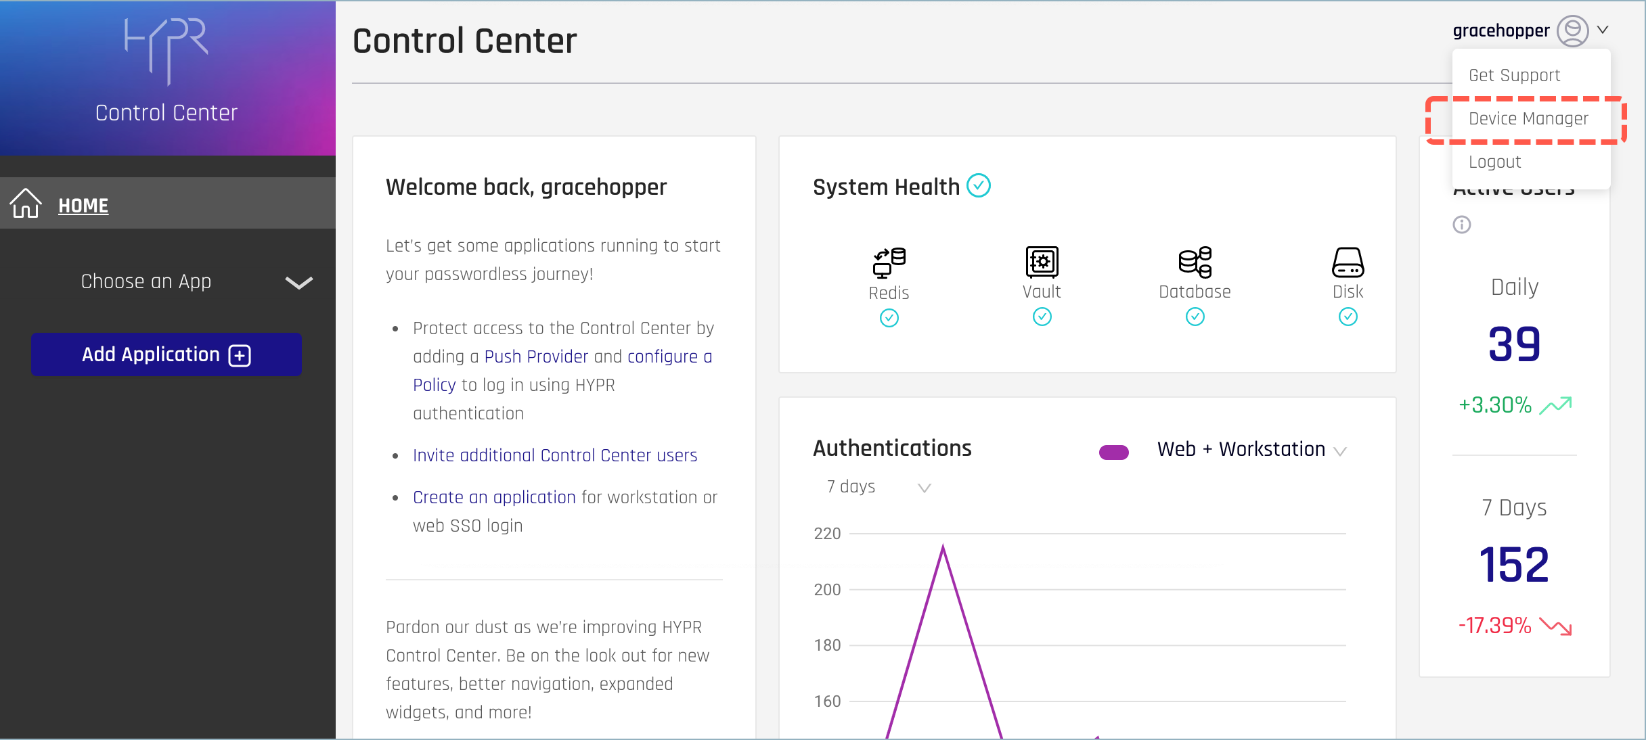Click the Redis service icon
1646x740 pixels.
[x=889, y=262]
